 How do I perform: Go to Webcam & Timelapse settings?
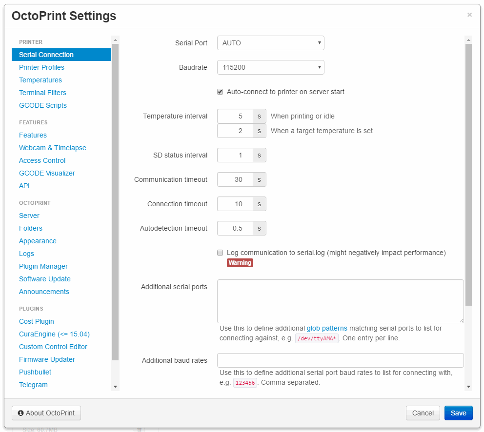tap(53, 148)
